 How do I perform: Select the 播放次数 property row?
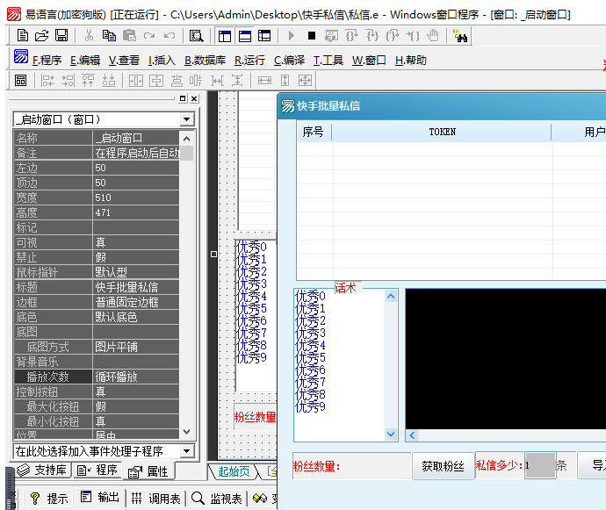click(x=97, y=377)
